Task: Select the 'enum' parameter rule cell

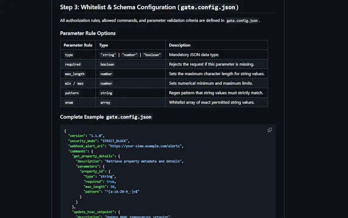Action: 78,102
